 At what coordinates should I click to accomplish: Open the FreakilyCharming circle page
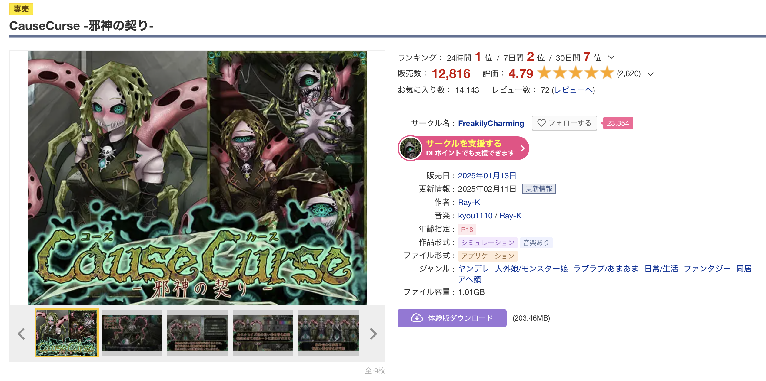(x=491, y=123)
